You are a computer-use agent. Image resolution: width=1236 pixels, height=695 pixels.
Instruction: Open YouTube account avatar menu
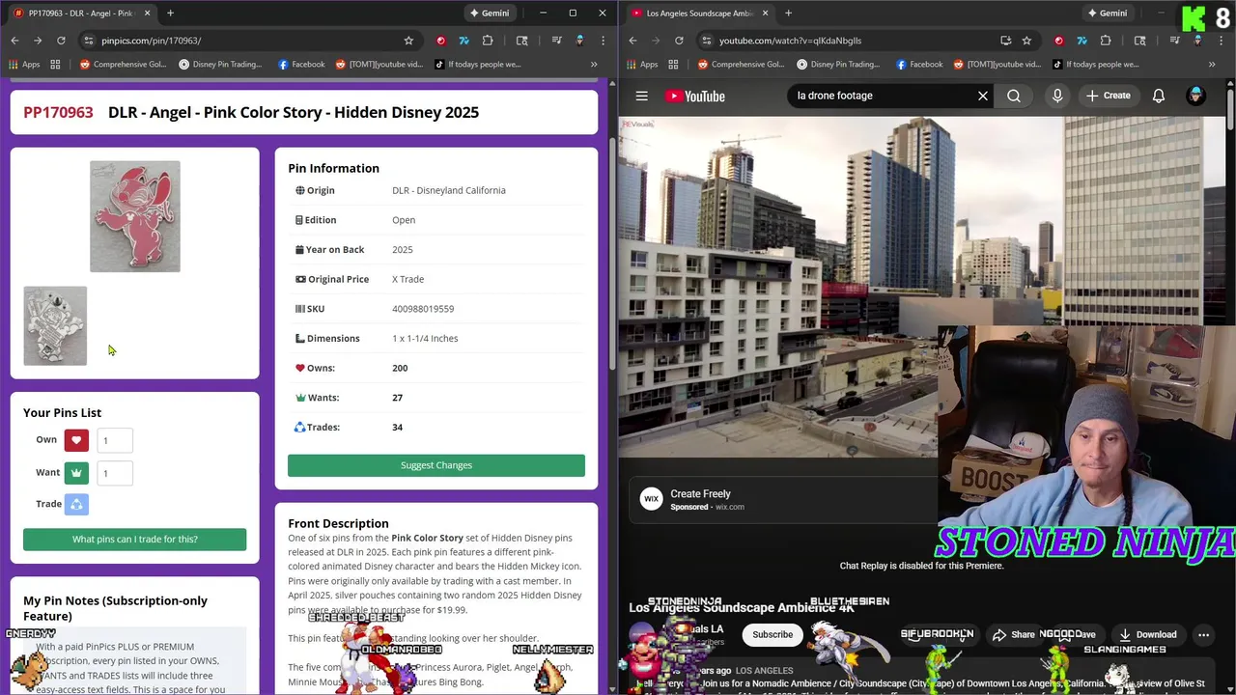(1195, 96)
